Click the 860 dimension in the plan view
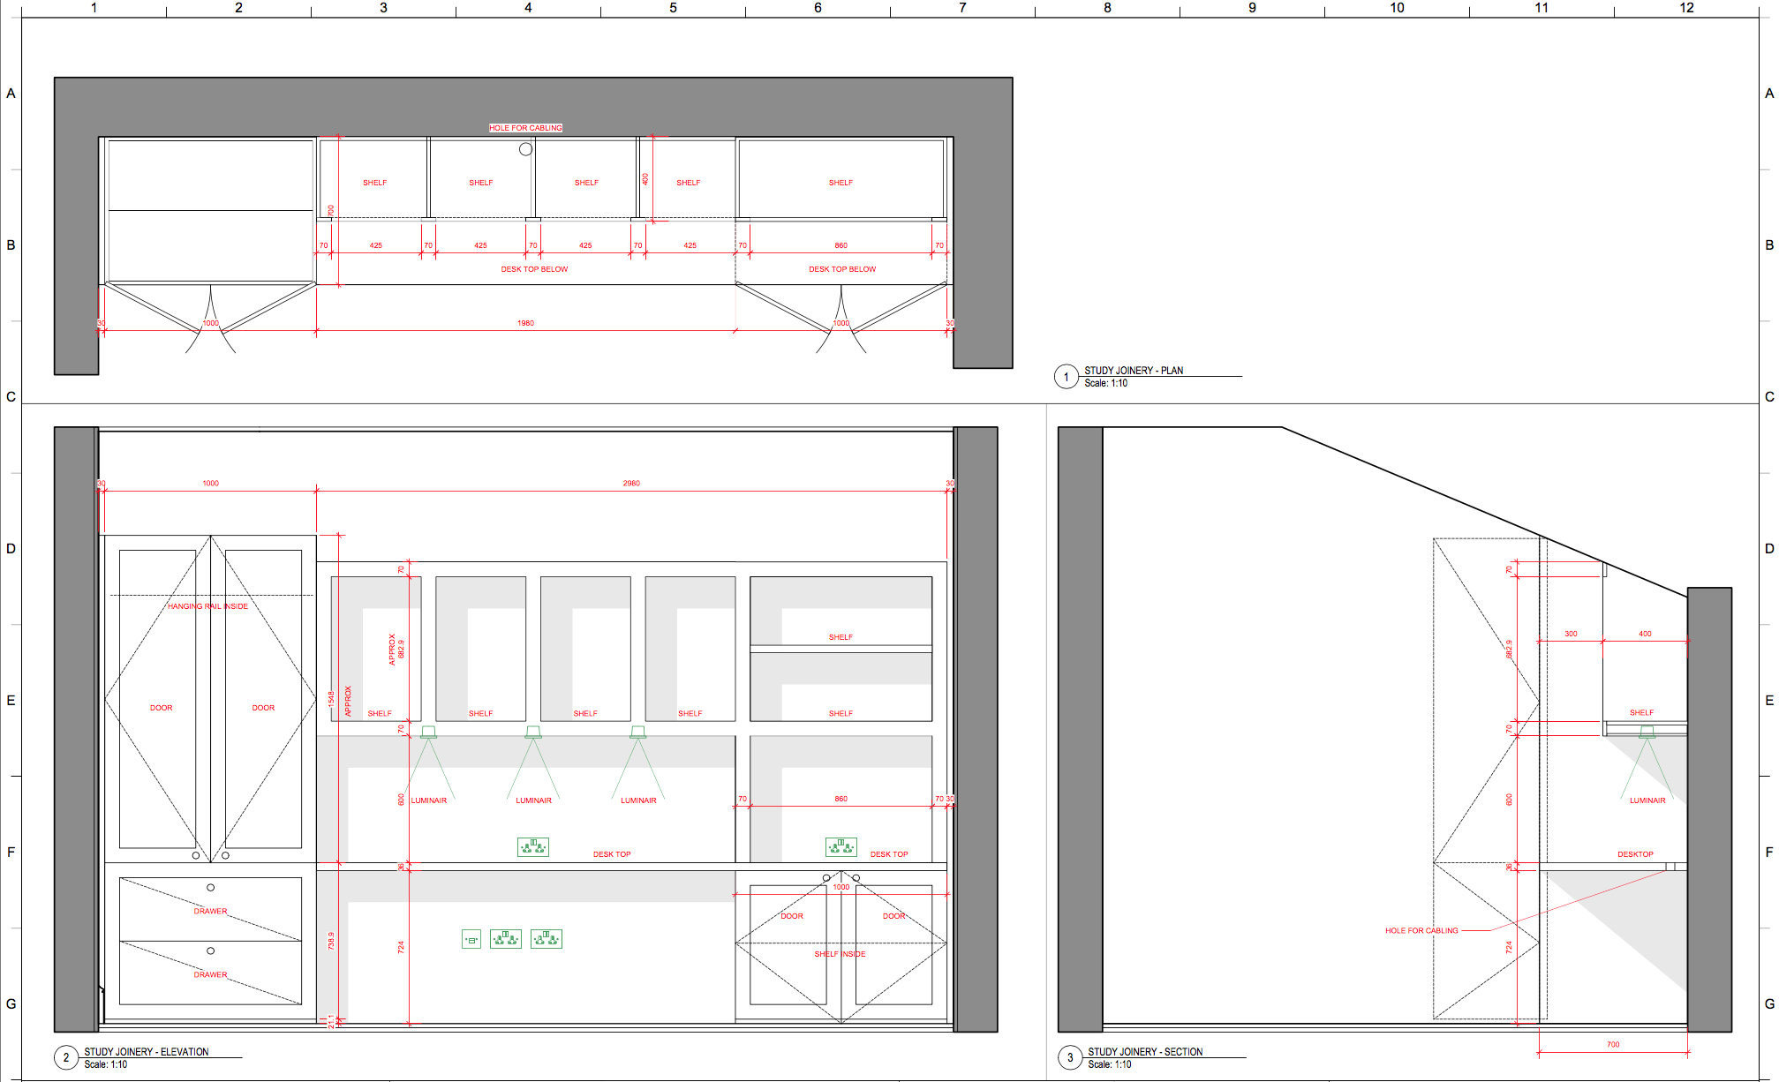 pyautogui.click(x=841, y=245)
